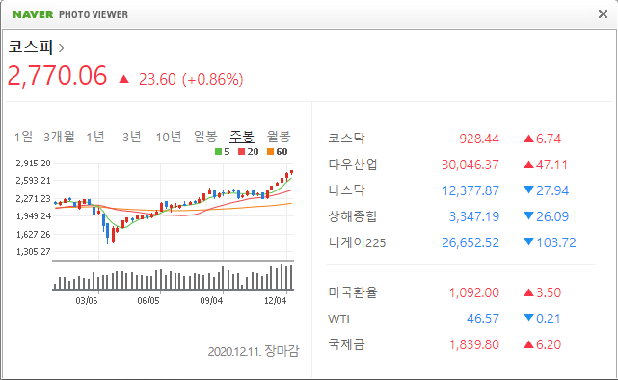Image resolution: width=618 pixels, height=380 pixels.
Task: Switch chart to the 1년 tab
Action: tap(95, 137)
